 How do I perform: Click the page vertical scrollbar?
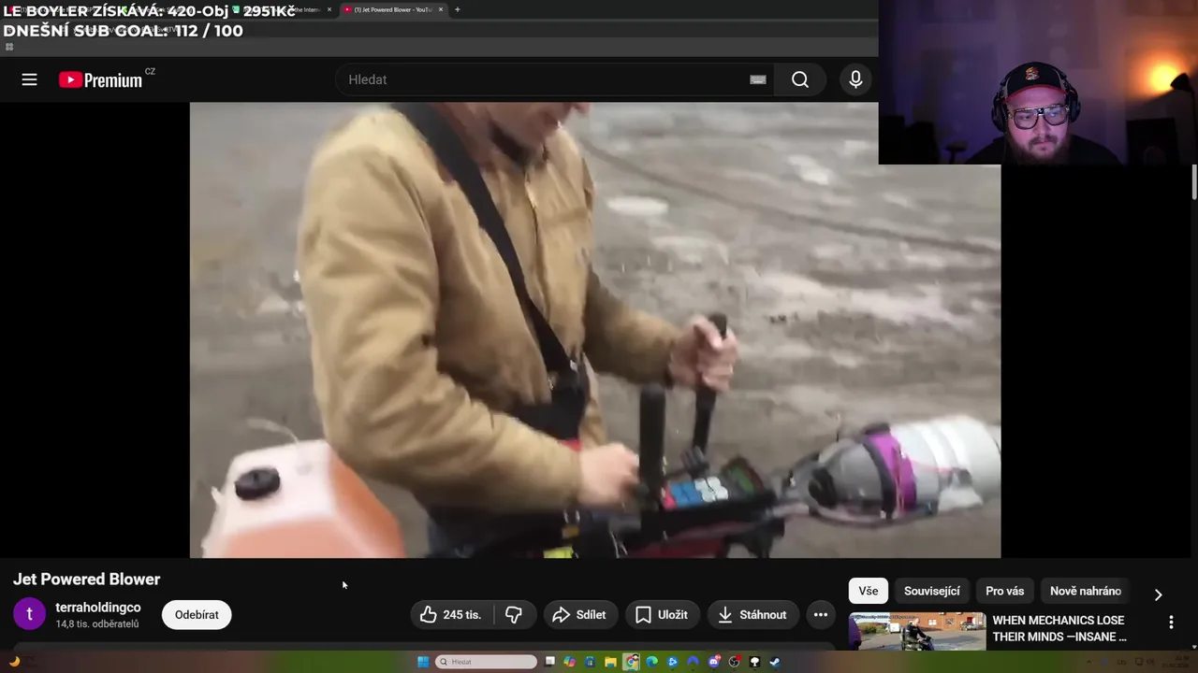coord(1194,182)
